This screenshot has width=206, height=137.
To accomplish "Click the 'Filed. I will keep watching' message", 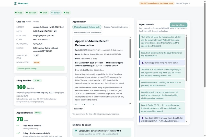I will coord(162,54).
